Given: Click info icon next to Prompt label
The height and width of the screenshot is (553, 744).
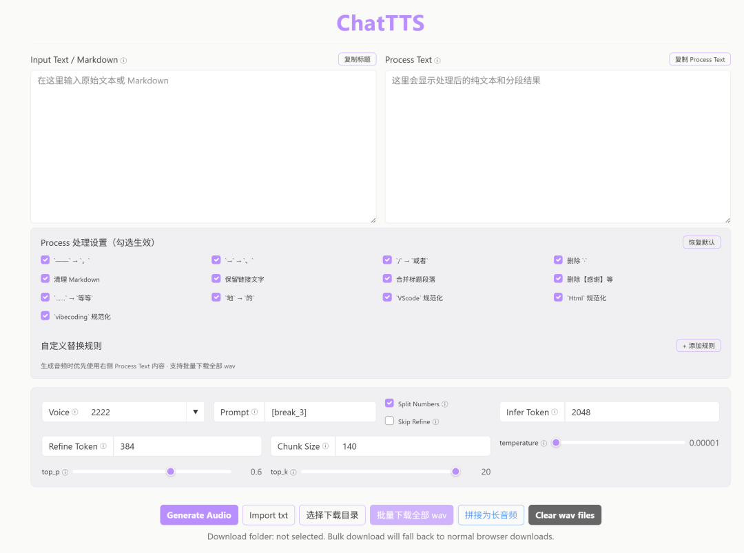Looking at the screenshot, I should (x=254, y=412).
